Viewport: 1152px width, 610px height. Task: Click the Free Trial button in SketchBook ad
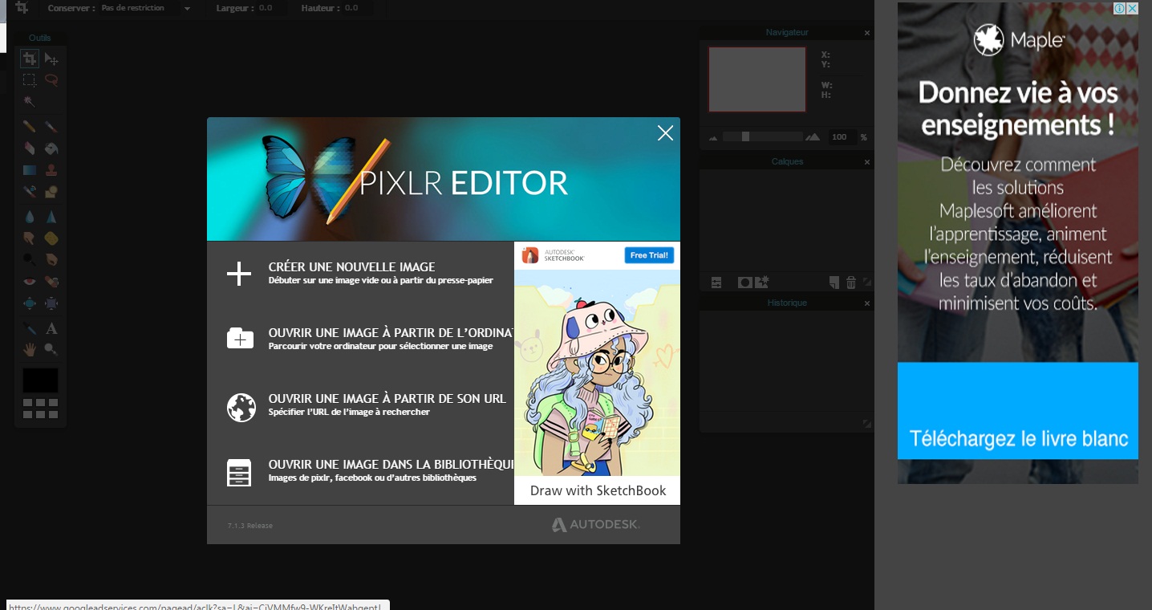point(650,255)
